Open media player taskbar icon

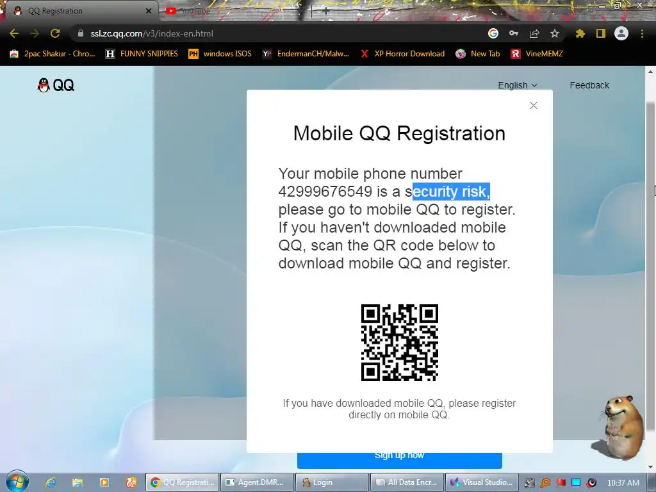coord(104,482)
